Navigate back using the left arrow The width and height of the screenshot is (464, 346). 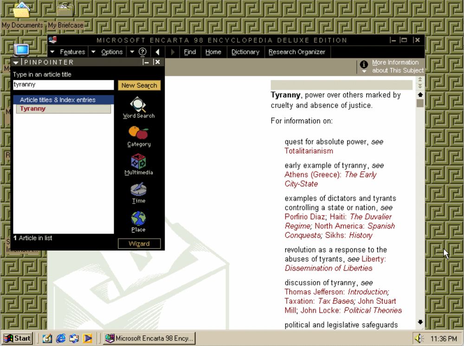click(158, 51)
